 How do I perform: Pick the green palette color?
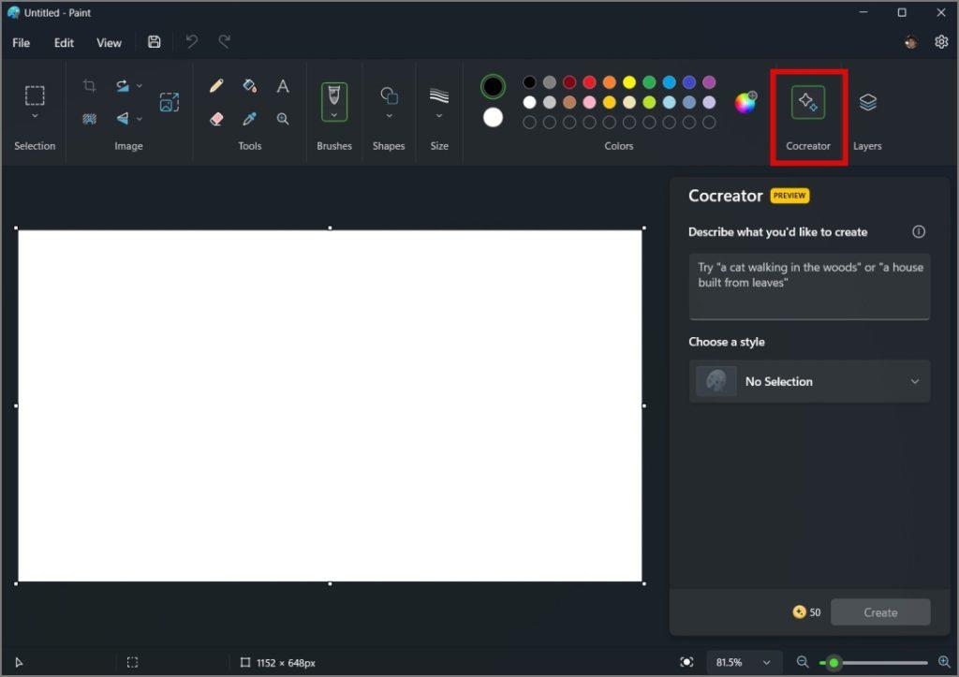pos(650,82)
